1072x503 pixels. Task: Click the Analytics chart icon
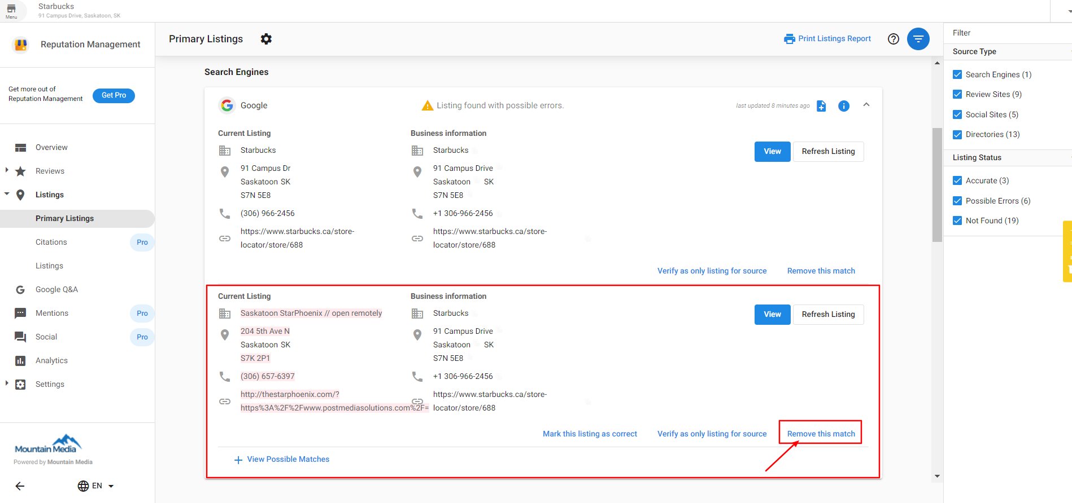21,361
